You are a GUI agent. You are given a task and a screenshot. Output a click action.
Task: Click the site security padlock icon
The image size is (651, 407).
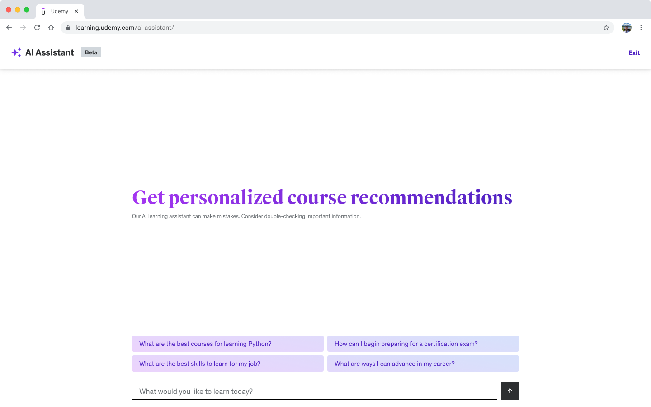pos(68,28)
